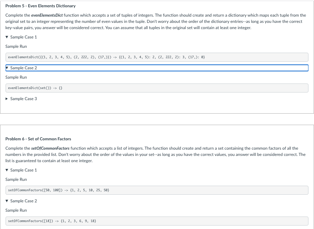Collapse Problem 5 Sample Case 1
Image resolution: width=314 pixels, height=229 pixels.
21,37
